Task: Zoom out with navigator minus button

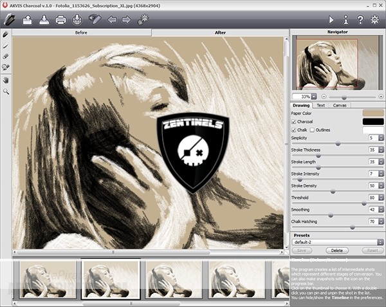Action: click(324, 97)
